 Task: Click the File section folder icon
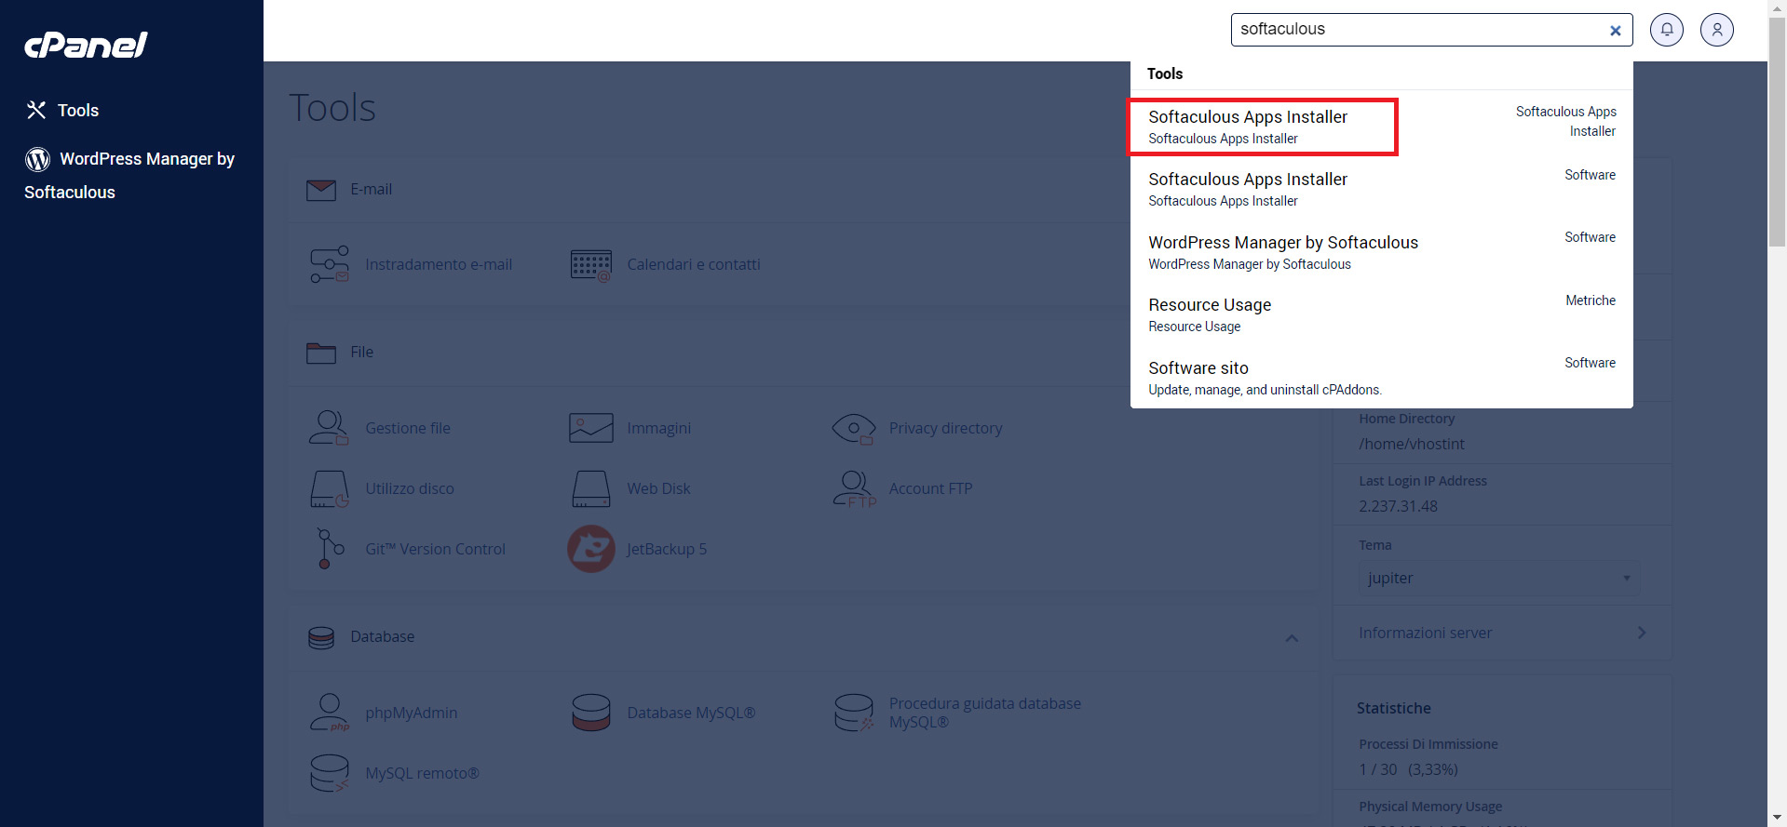[321, 353]
